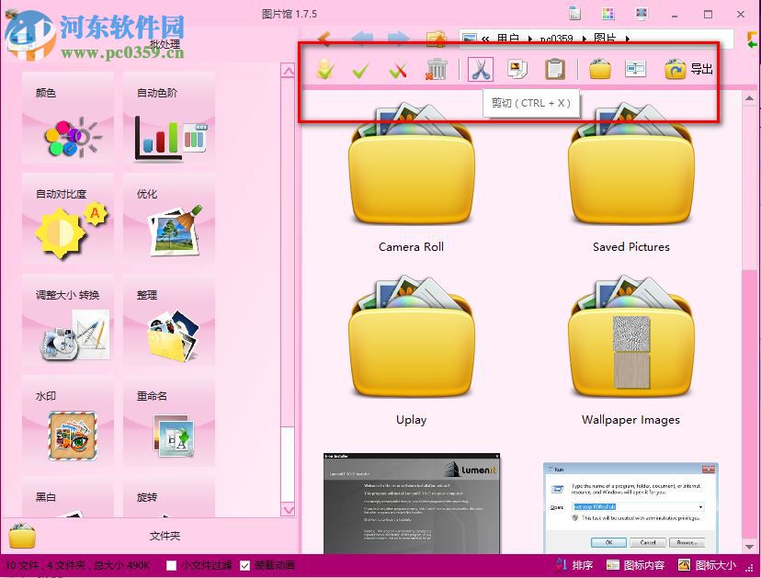Image resolution: width=761 pixels, height=578 pixels.
Task: Toggle the red X deselect icon
Action: [398, 69]
